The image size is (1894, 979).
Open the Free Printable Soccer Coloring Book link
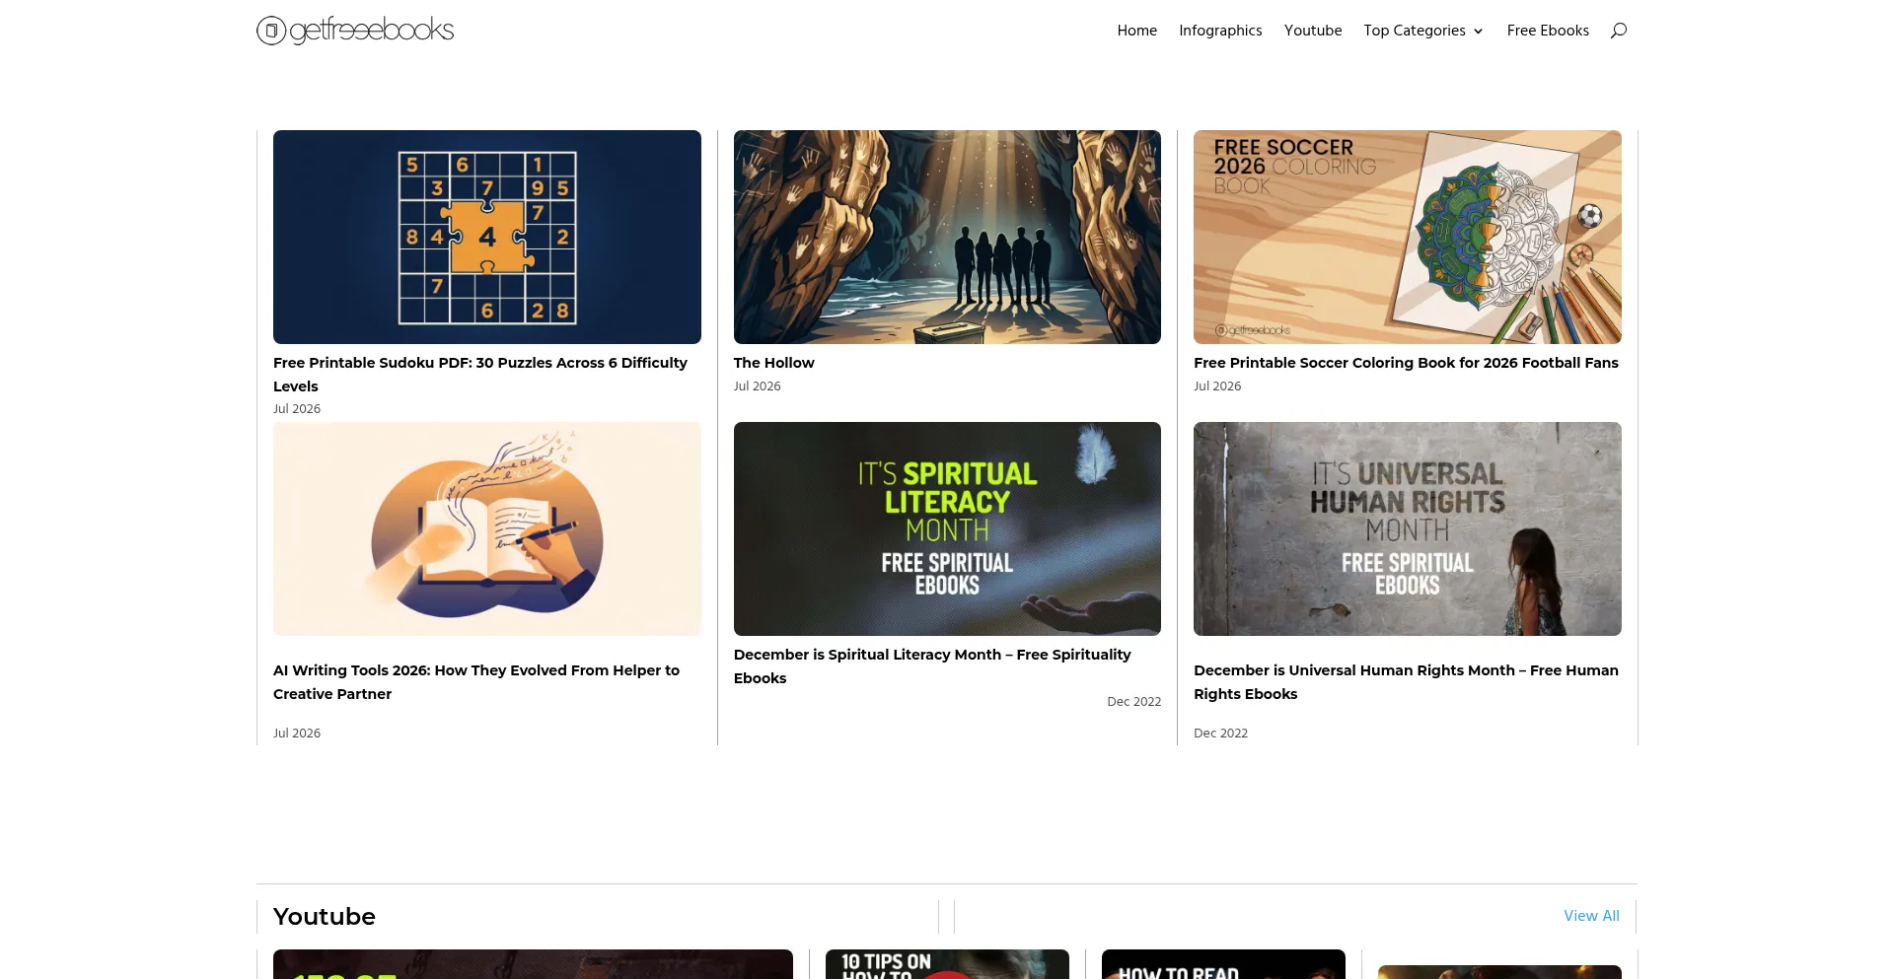coord(1406,363)
